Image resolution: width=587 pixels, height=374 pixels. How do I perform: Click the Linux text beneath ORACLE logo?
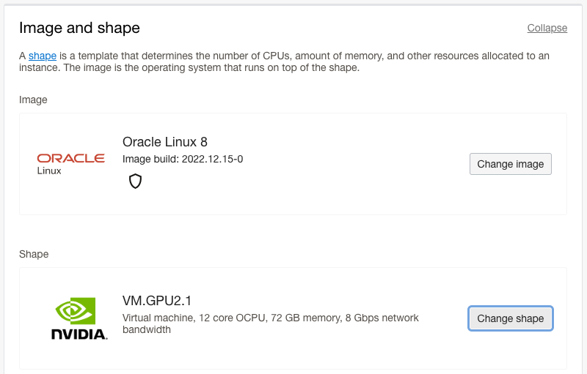coord(49,171)
